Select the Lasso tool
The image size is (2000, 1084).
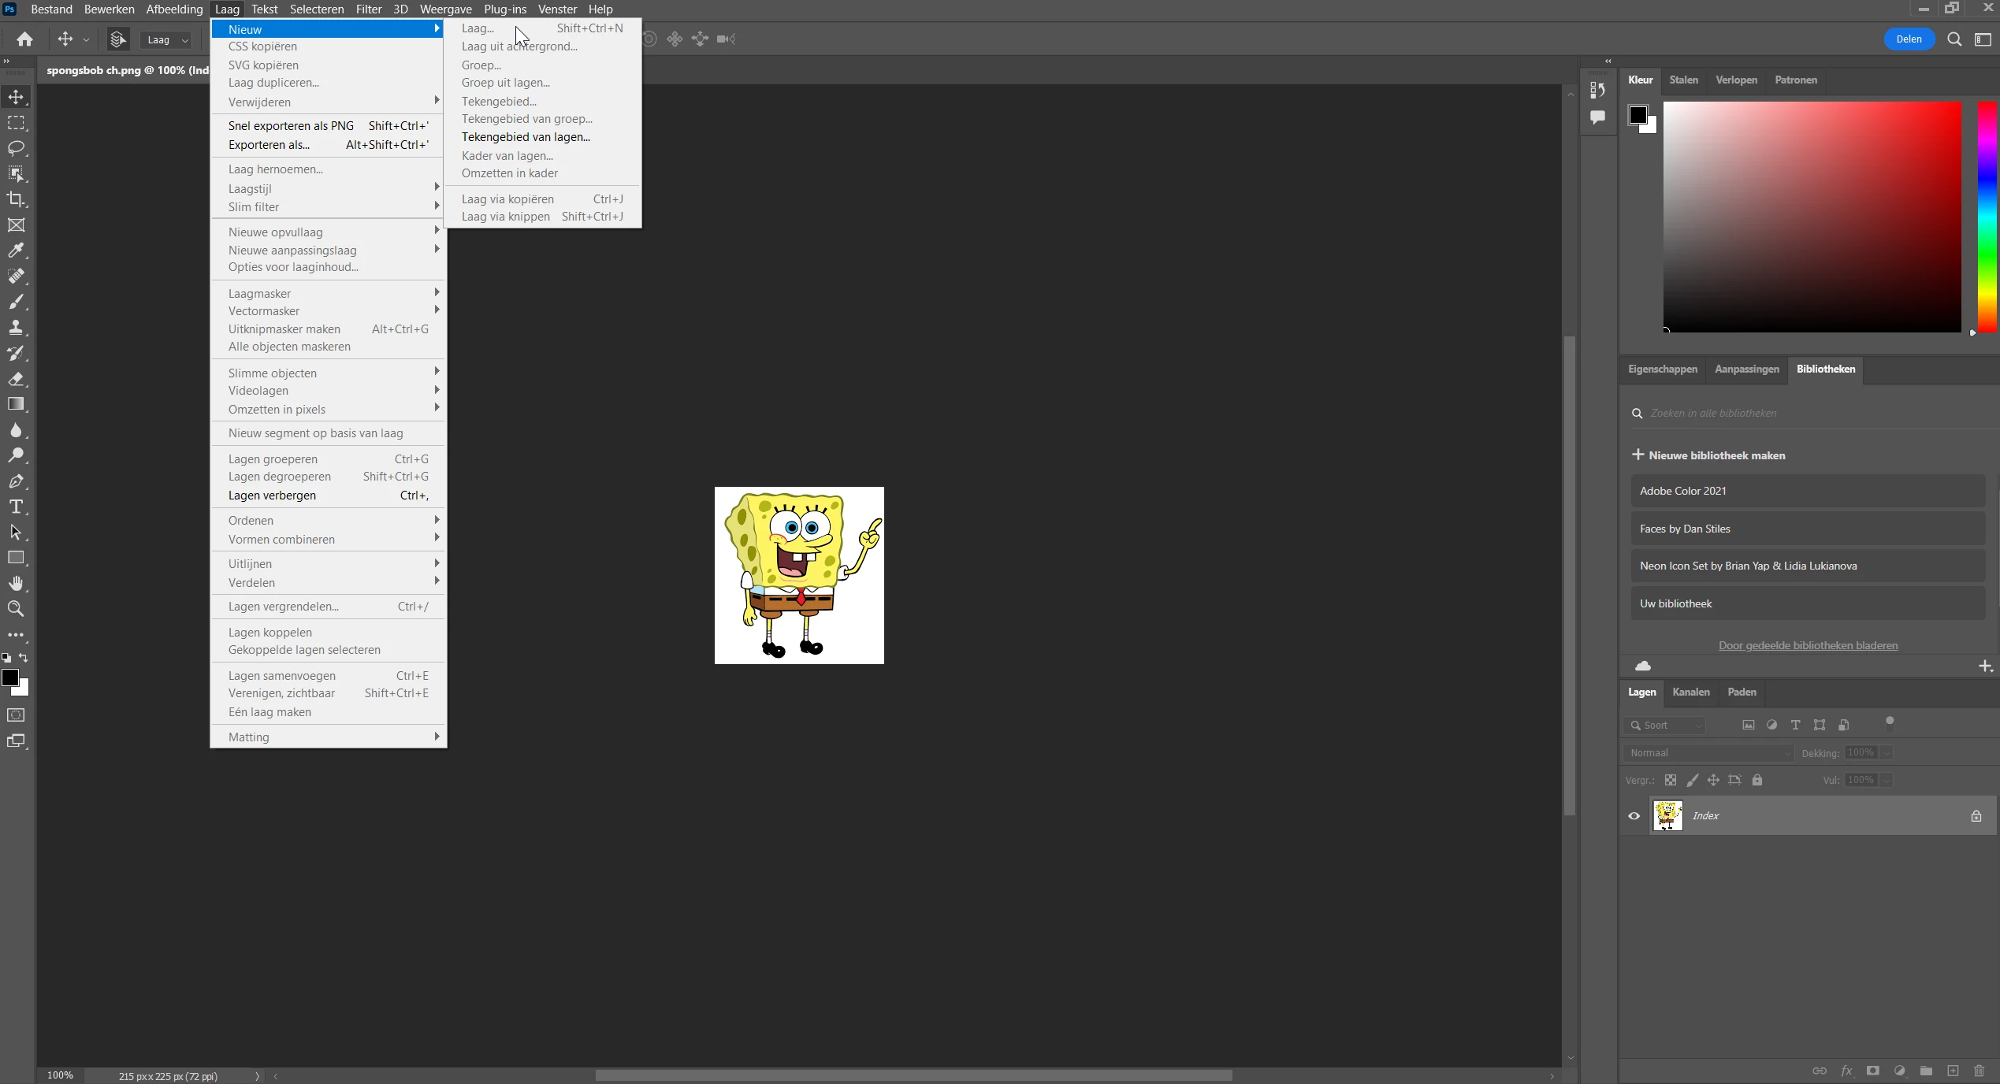tap(16, 148)
